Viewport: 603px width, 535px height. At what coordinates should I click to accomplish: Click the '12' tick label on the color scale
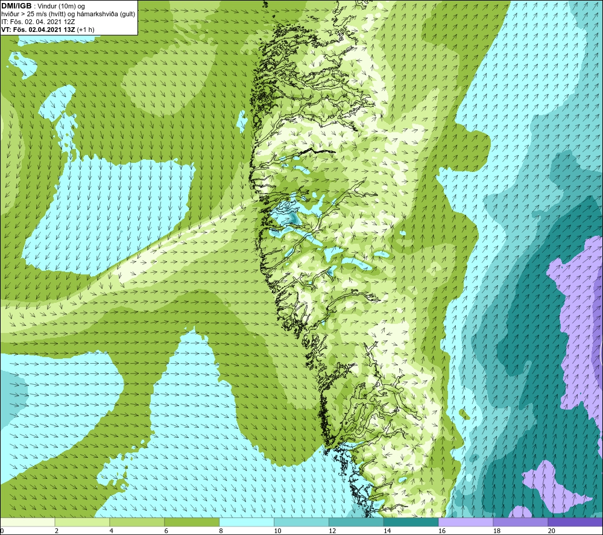pos(332,531)
